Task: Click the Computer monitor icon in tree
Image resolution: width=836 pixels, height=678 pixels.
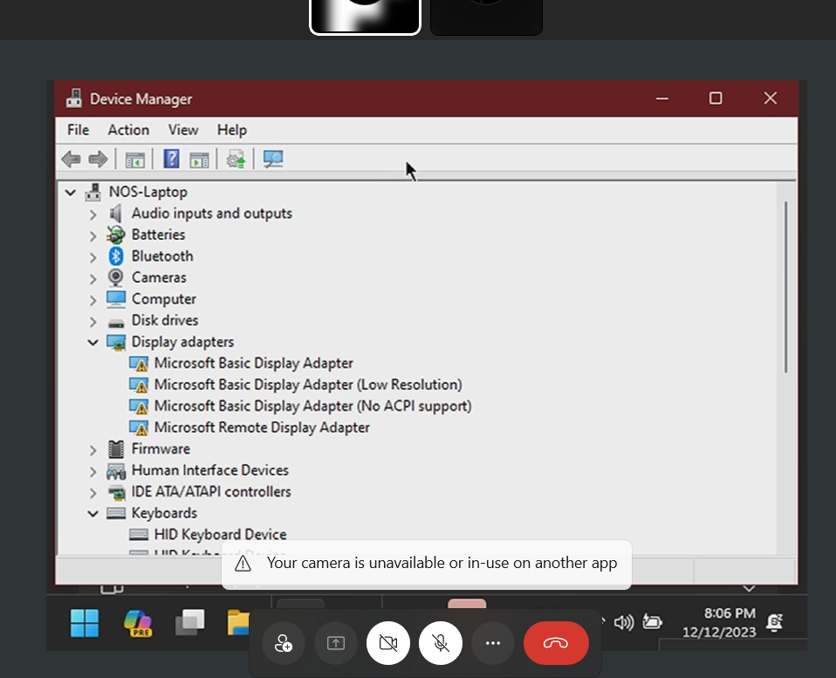Action: click(x=116, y=299)
